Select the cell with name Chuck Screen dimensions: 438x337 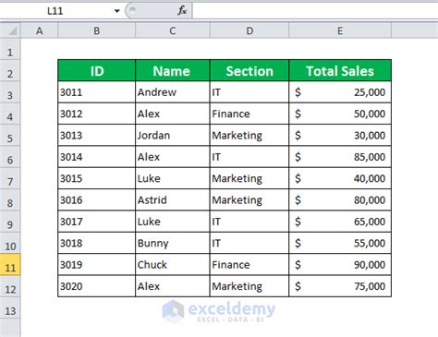click(173, 265)
